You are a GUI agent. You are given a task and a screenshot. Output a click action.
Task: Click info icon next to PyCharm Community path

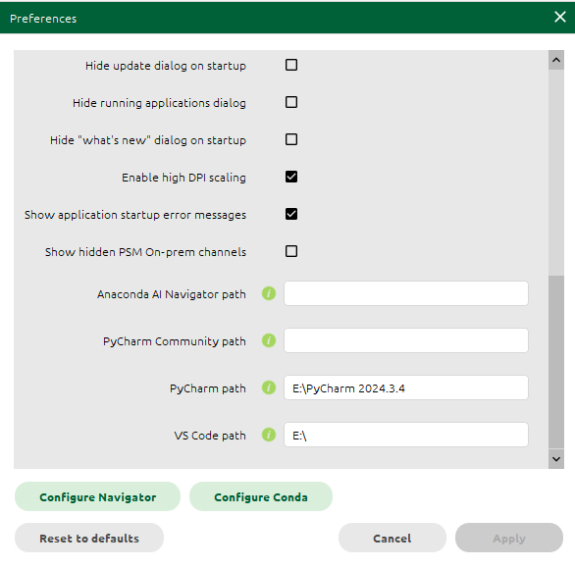pyautogui.click(x=269, y=340)
